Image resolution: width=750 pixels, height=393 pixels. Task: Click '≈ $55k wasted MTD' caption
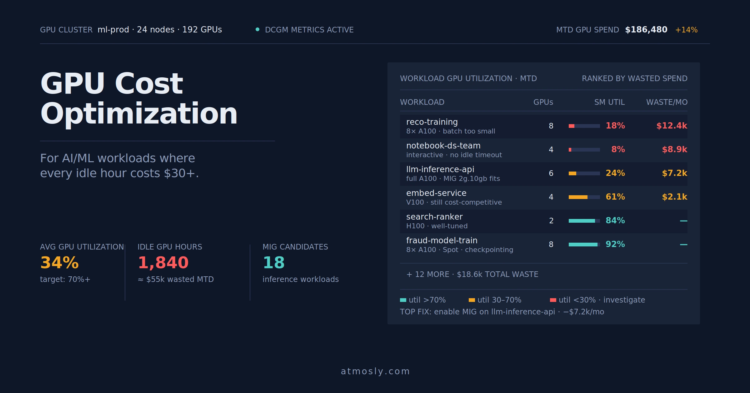coord(176,279)
